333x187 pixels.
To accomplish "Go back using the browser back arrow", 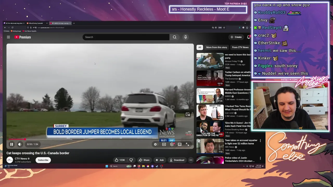I will coord(5,28).
